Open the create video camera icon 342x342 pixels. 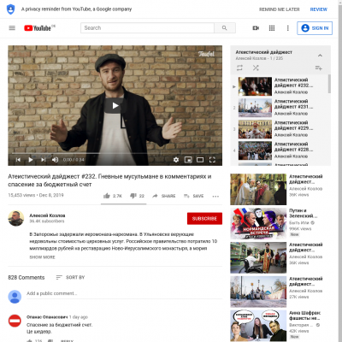coord(256,28)
